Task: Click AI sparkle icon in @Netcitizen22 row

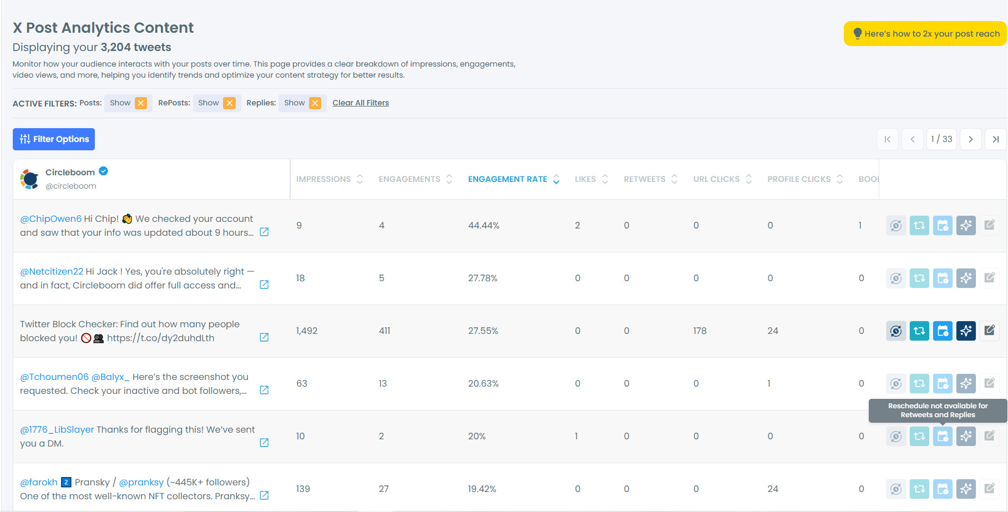Action: (x=966, y=278)
